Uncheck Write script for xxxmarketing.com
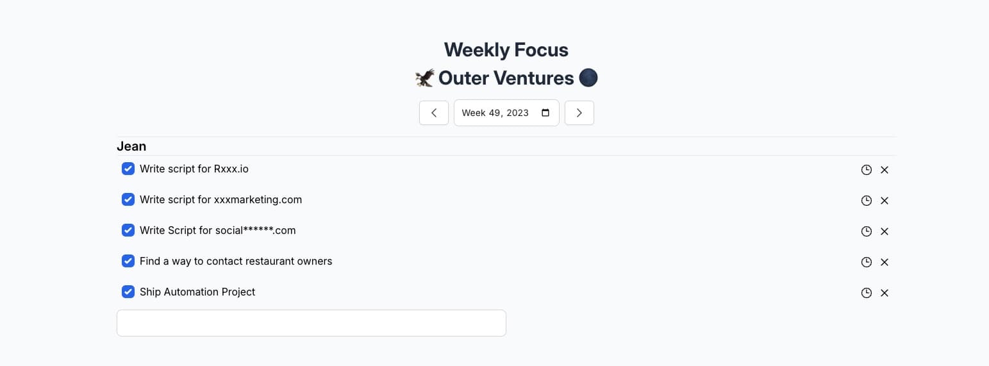The image size is (989, 366). coord(128,199)
